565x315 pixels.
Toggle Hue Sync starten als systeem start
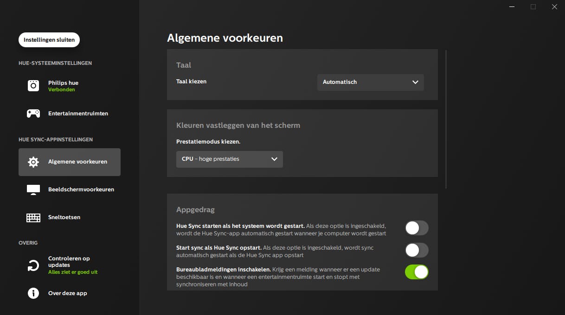coord(417,228)
